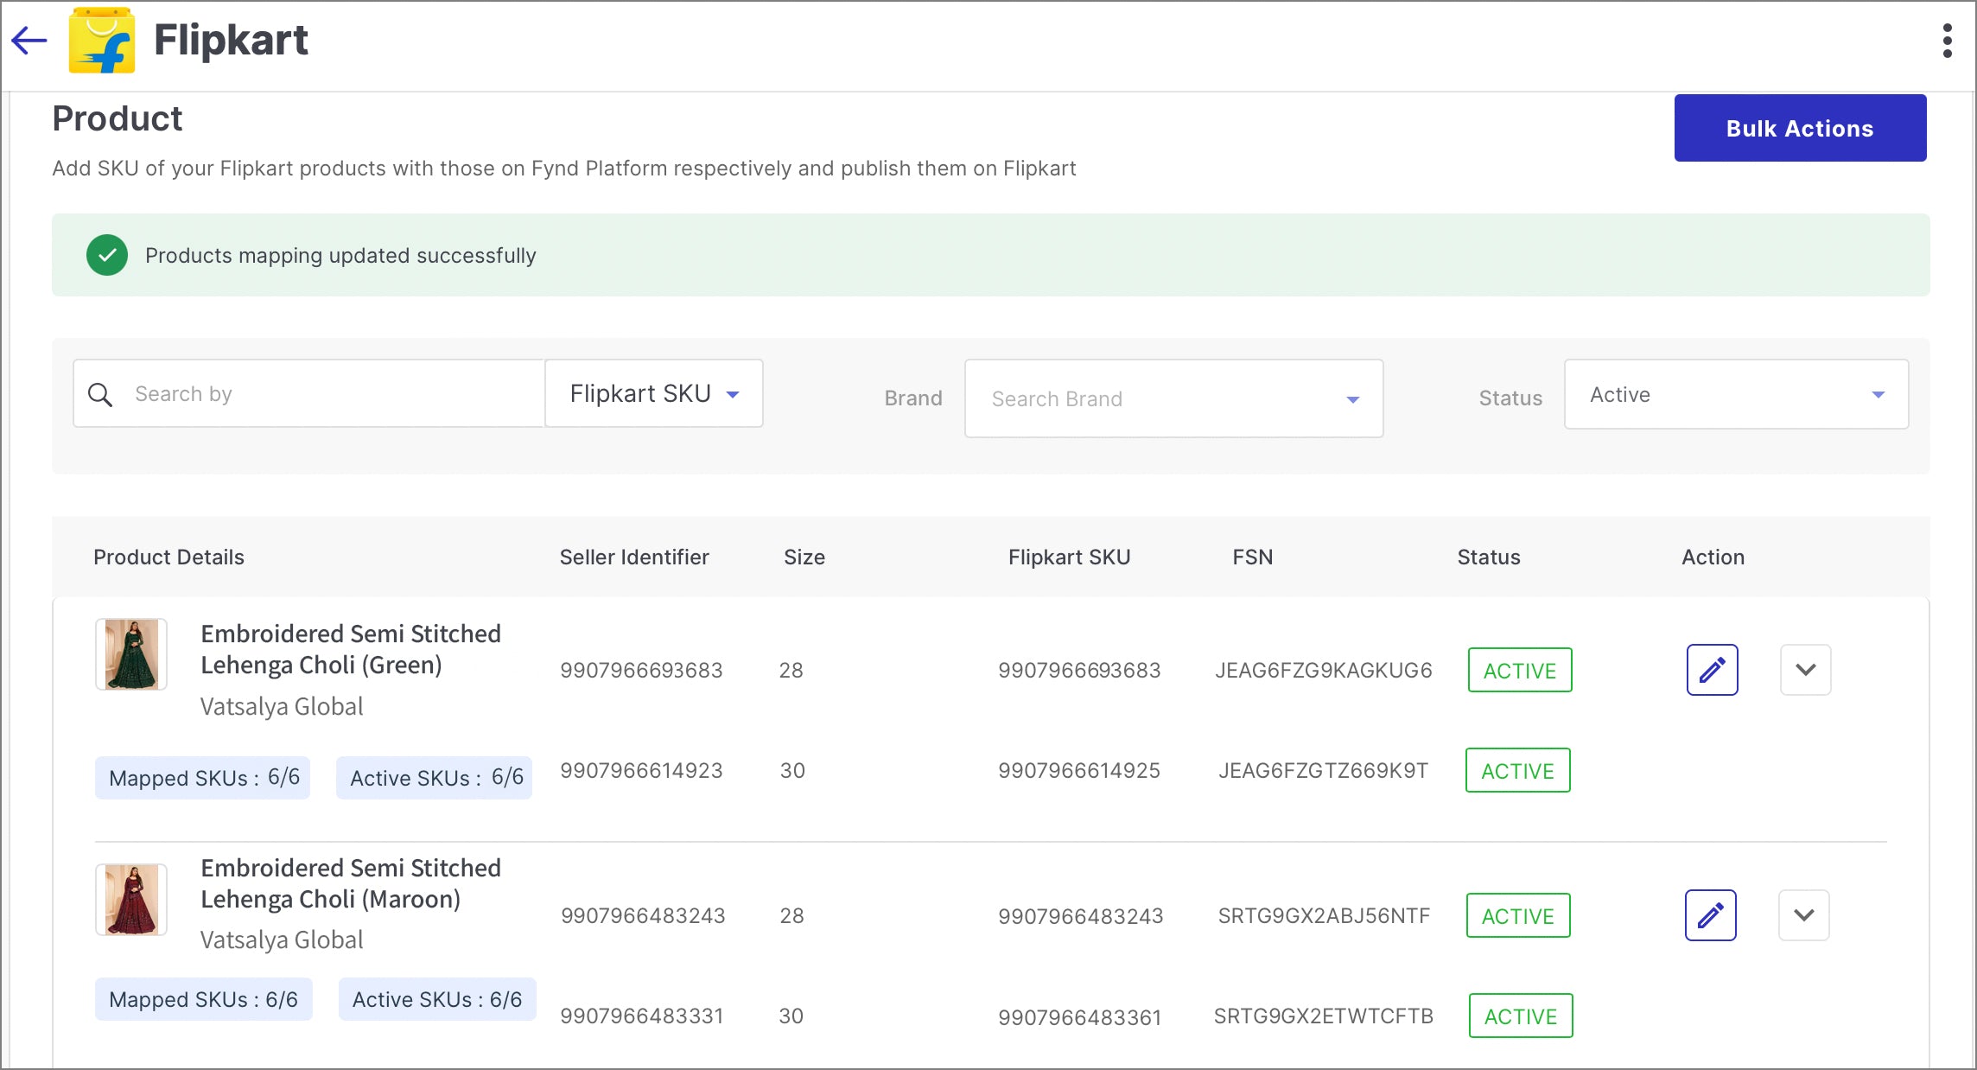Click the Bulk Actions button
This screenshot has height=1070, width=1977.
1800,128
